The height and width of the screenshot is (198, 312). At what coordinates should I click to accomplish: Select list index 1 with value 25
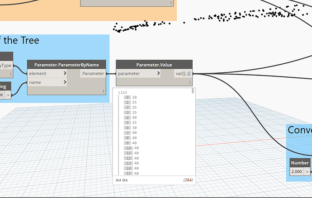tap(130, 102)
